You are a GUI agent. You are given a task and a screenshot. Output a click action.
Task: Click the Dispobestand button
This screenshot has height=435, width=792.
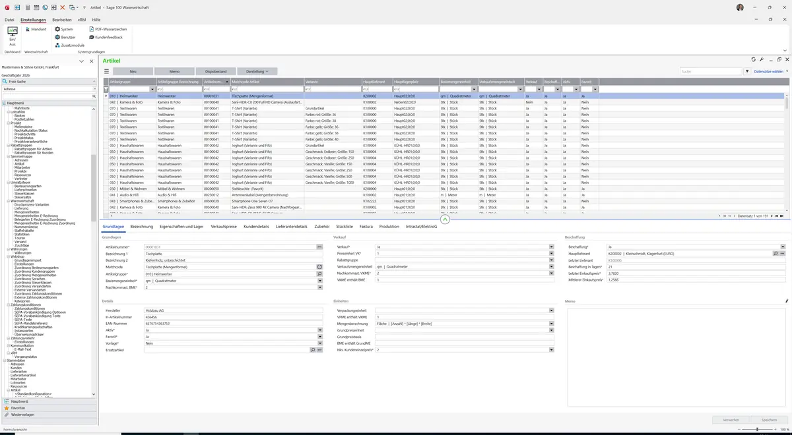coord(216,71)
